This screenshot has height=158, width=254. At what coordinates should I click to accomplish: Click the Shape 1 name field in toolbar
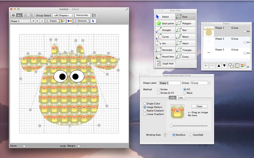[x=20, y=21]
